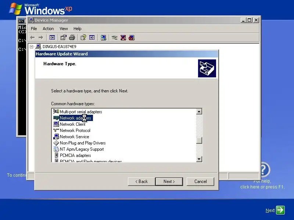Screen dimensions: 294x220
Task: Open the Help menu
Action: [x=77, y=29]
